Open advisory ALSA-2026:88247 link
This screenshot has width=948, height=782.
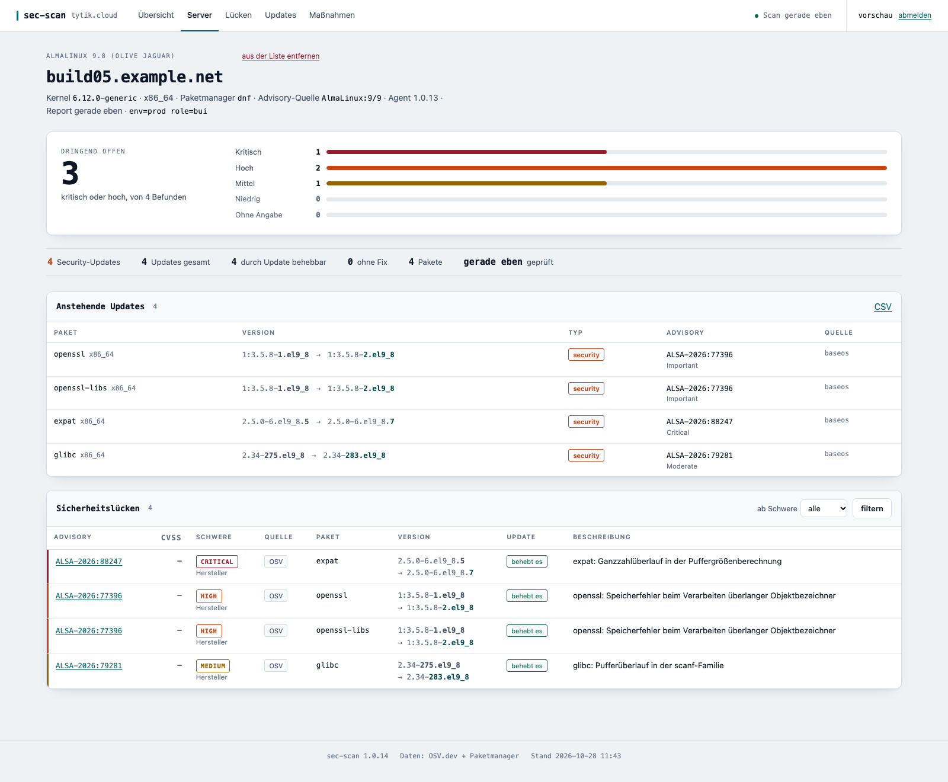(x=89, y=562)
